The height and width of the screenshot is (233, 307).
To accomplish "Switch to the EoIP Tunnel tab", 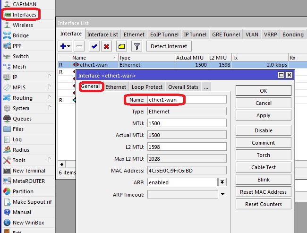I will click(x=164, y=35).
